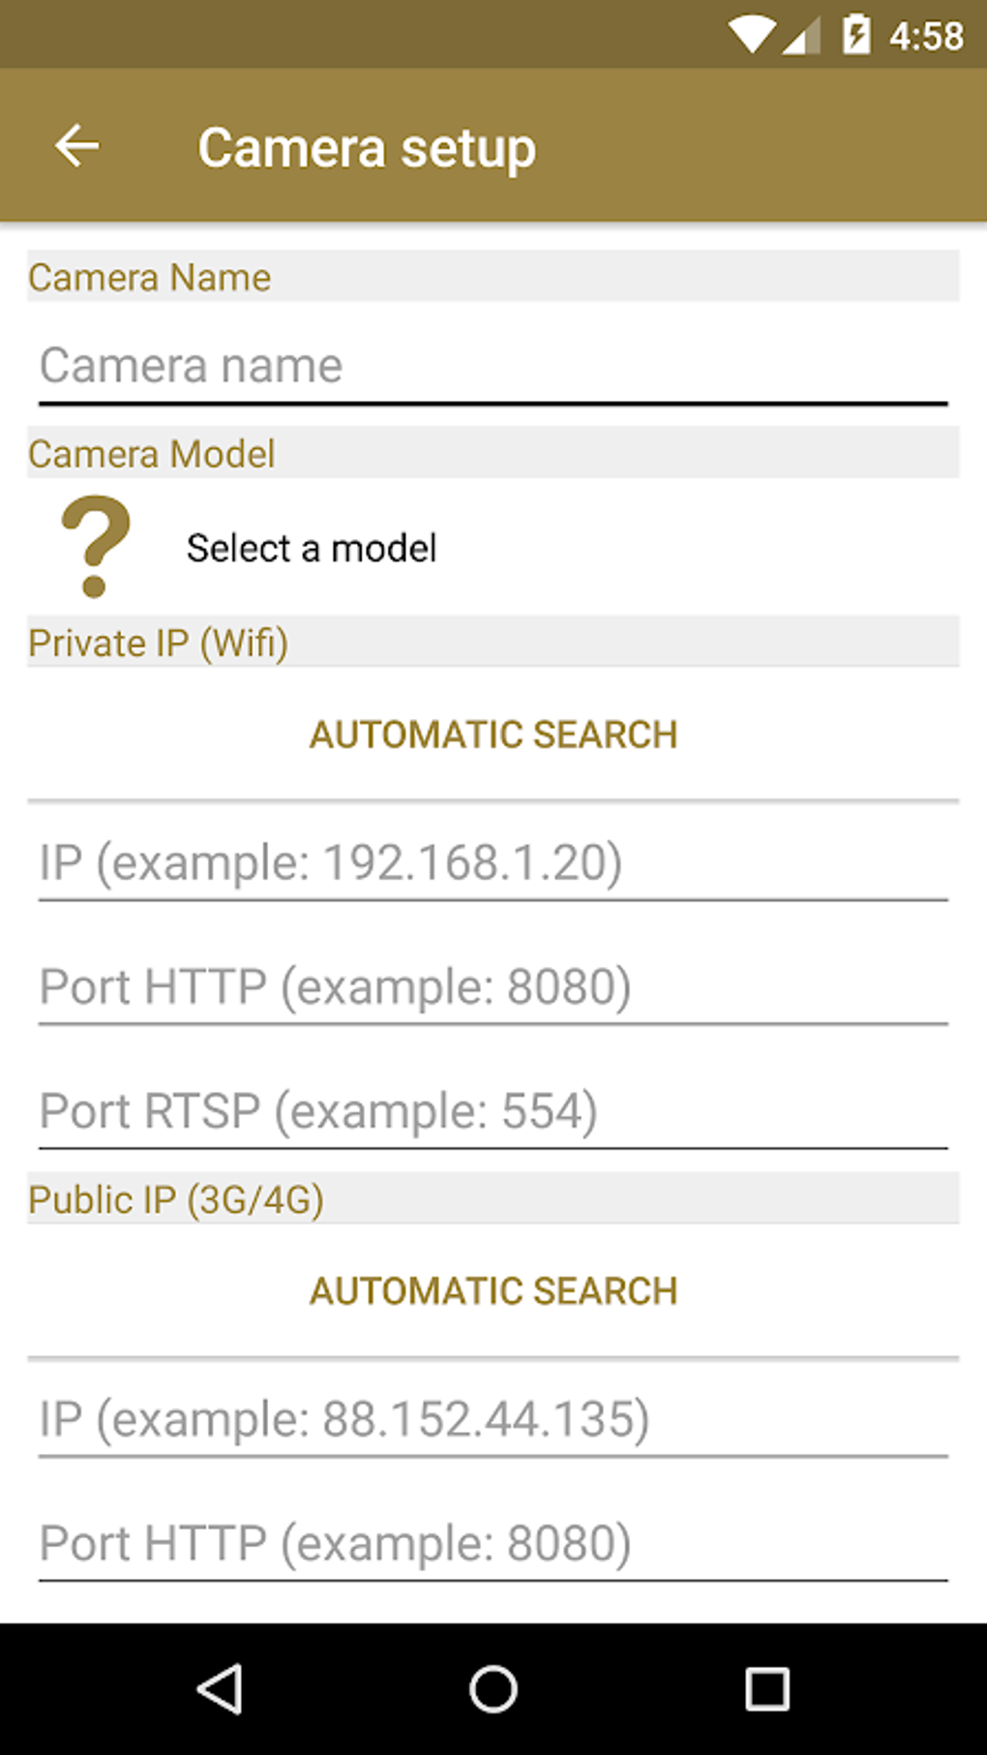Focus public Port HTTP field

(x=492, y=1543)
